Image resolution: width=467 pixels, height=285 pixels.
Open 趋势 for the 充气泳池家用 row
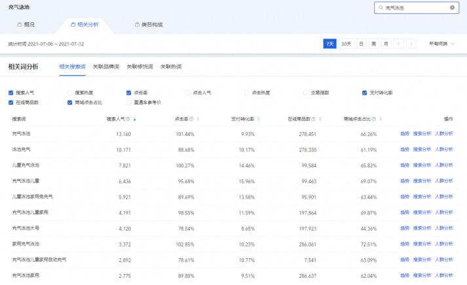point(405,275)
